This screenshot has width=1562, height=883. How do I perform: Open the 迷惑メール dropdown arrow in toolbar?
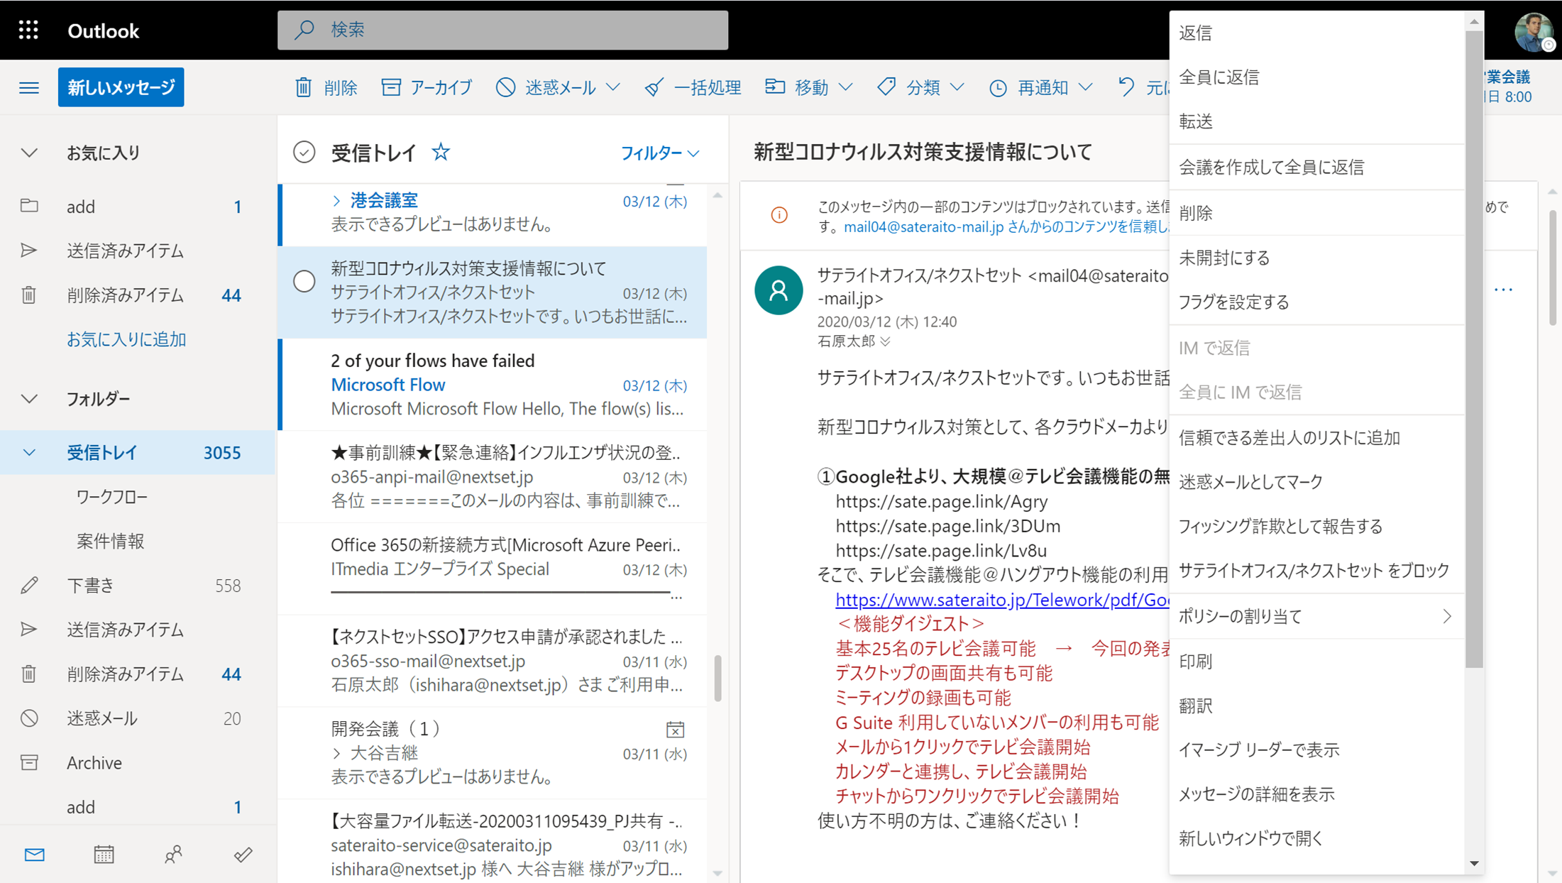pyautogui.click(x=613, y=87)
